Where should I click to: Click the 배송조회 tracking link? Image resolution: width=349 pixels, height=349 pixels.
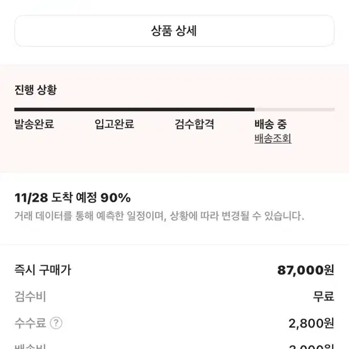click(273, 139)
